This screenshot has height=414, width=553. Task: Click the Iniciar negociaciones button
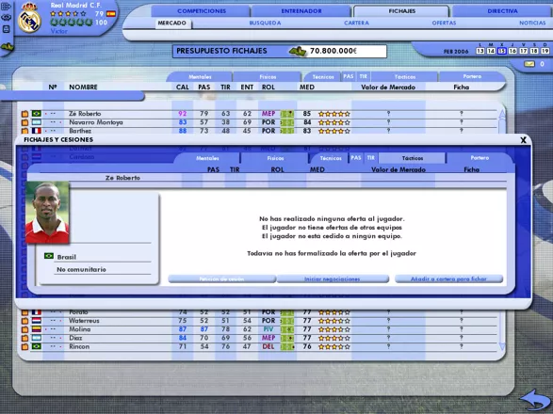pos(333,279)
